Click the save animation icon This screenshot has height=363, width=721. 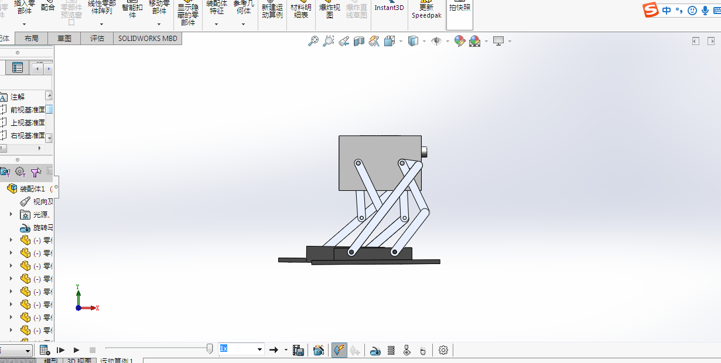click(x=298, y=350)
